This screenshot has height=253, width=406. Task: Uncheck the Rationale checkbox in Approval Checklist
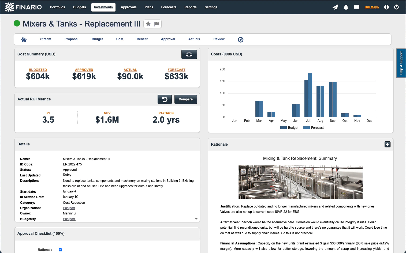[60, 250]
